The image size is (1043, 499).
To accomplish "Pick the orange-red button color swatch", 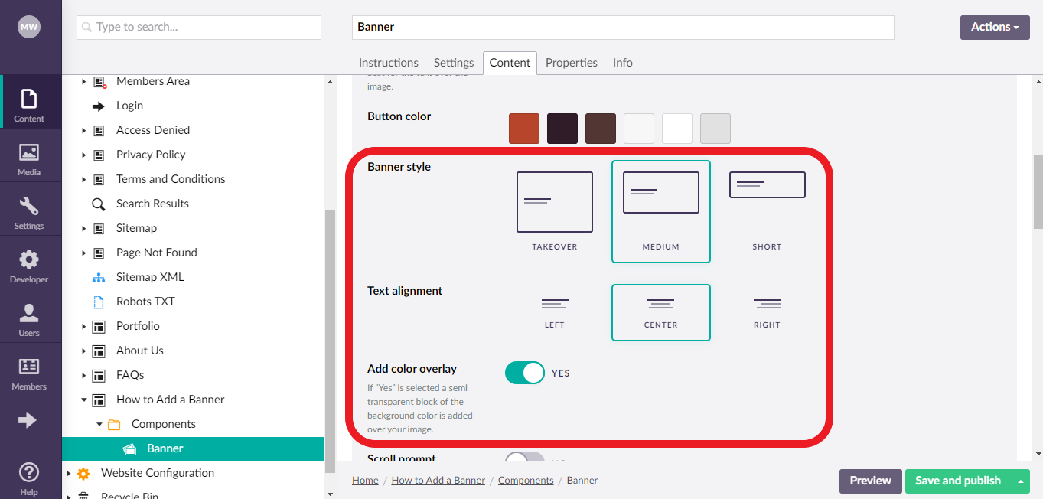I will (524, 129).
